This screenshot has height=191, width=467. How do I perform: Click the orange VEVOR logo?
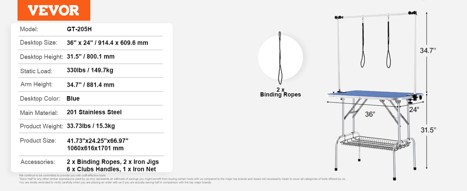click(x=54, y=10)
